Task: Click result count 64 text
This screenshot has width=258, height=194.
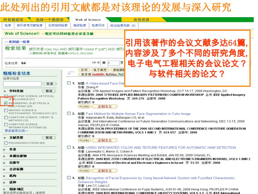Action: pos(23,63)
